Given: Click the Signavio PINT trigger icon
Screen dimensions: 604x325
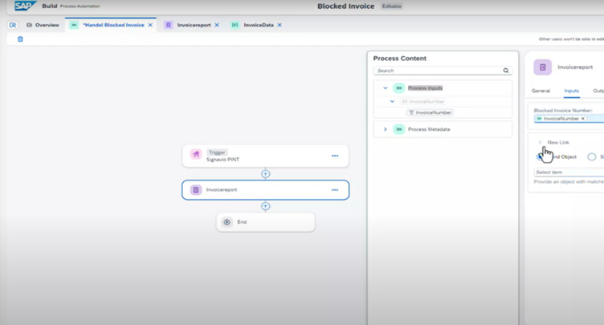Looking at the screenshot, I should coord(195,155).
